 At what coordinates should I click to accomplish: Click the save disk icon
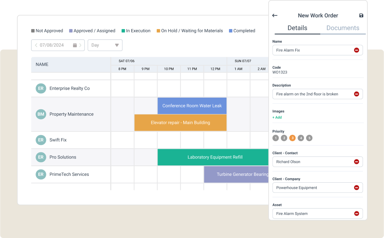point(361,15)
